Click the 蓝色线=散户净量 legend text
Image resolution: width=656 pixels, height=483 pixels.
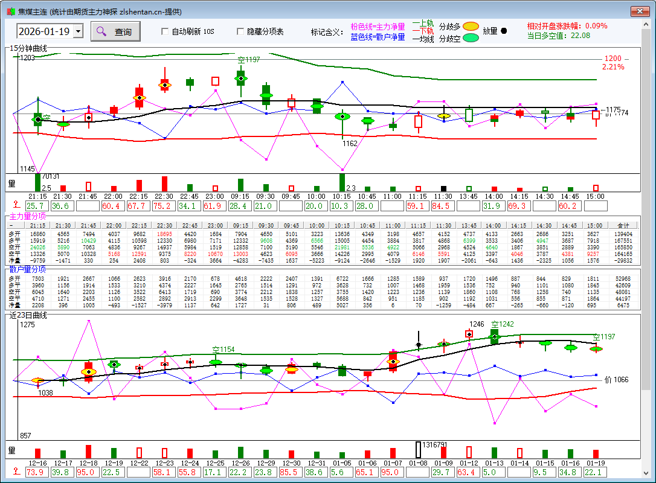click(x=378, y=37)
